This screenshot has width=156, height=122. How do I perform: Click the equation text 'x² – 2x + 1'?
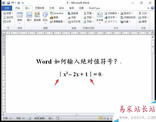pyautogui.click(x=76, y=74)
